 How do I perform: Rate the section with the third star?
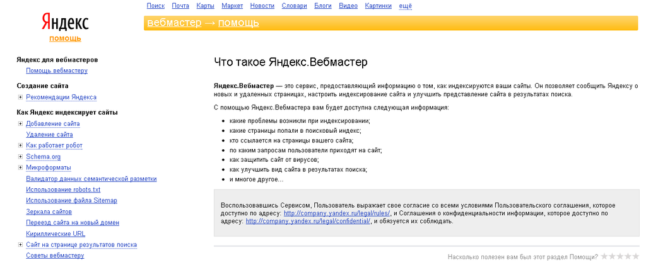[620, 256]
